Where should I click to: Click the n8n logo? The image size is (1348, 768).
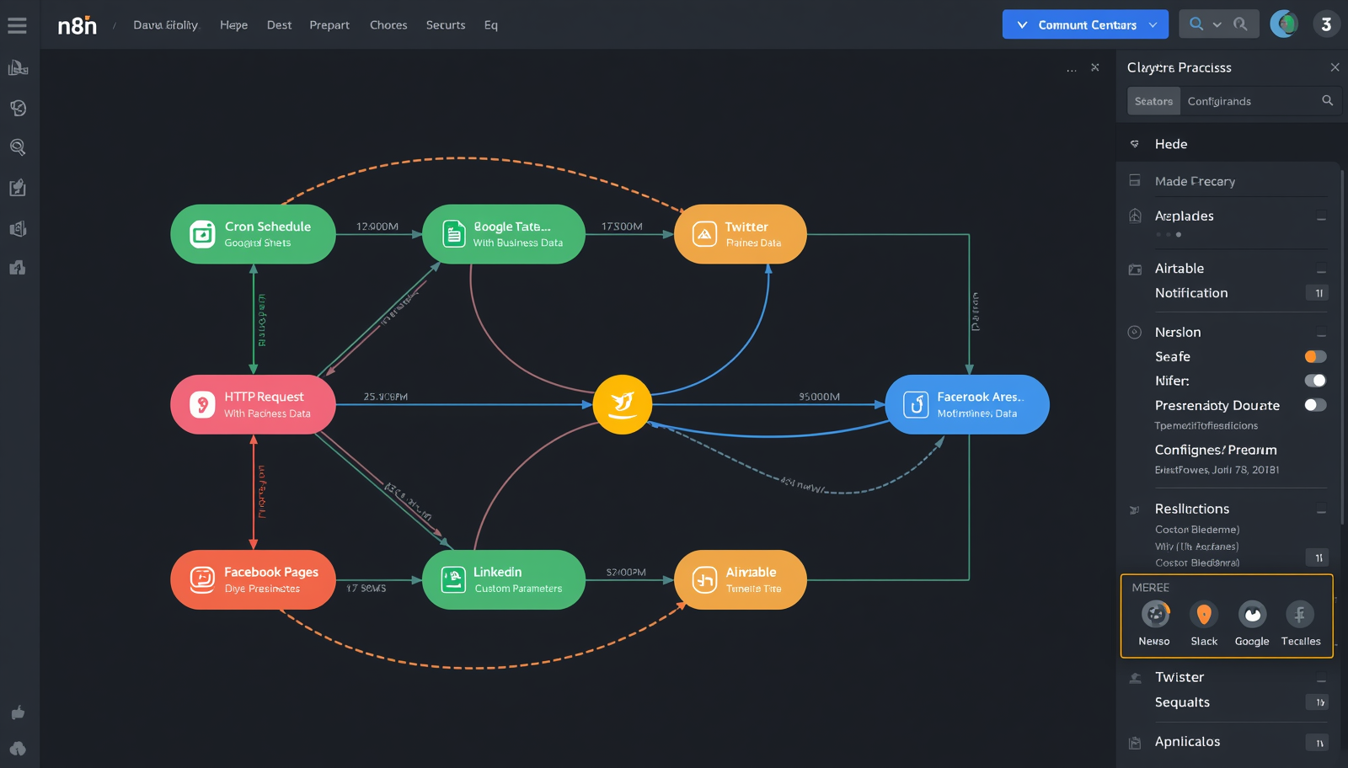[77, 25]
